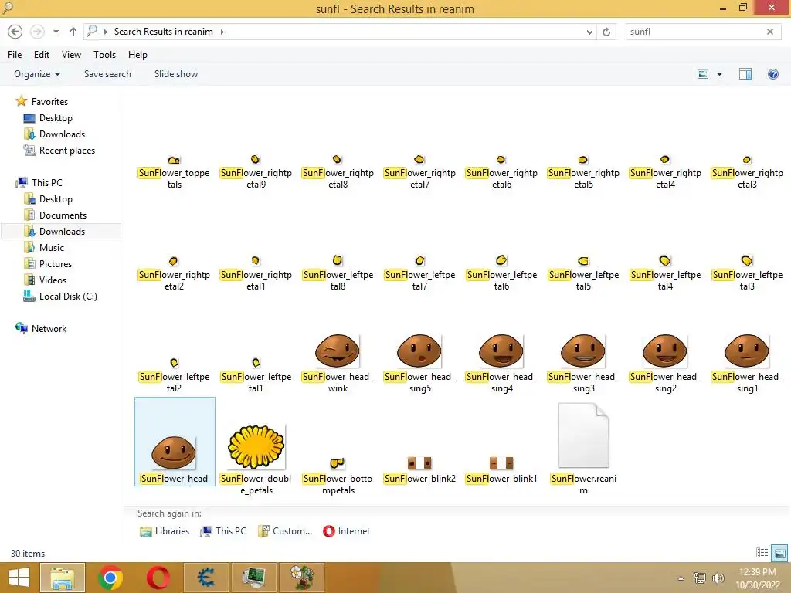The image size is (791, 593).
Task: Select SunFlower_rightpetal9 file
Action: click(x=256, y=172)
